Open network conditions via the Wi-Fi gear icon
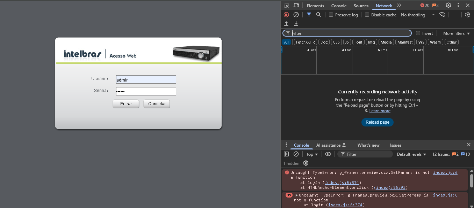Viewport: 474px width, 208px height. pyautogui.click(x=442, y=15)
